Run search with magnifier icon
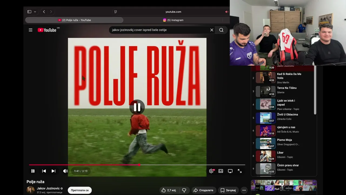The width and height of the screenshot is (346, 195). click(x=221, y=30)
